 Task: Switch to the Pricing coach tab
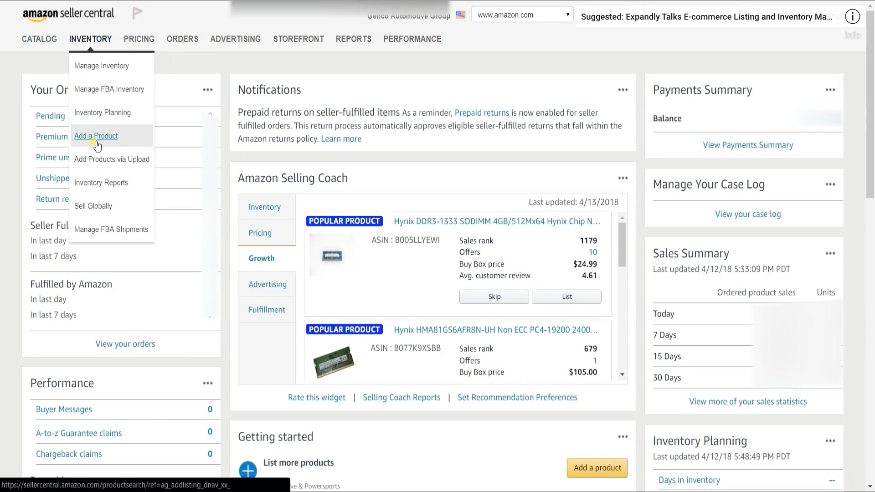coord(267,233)
